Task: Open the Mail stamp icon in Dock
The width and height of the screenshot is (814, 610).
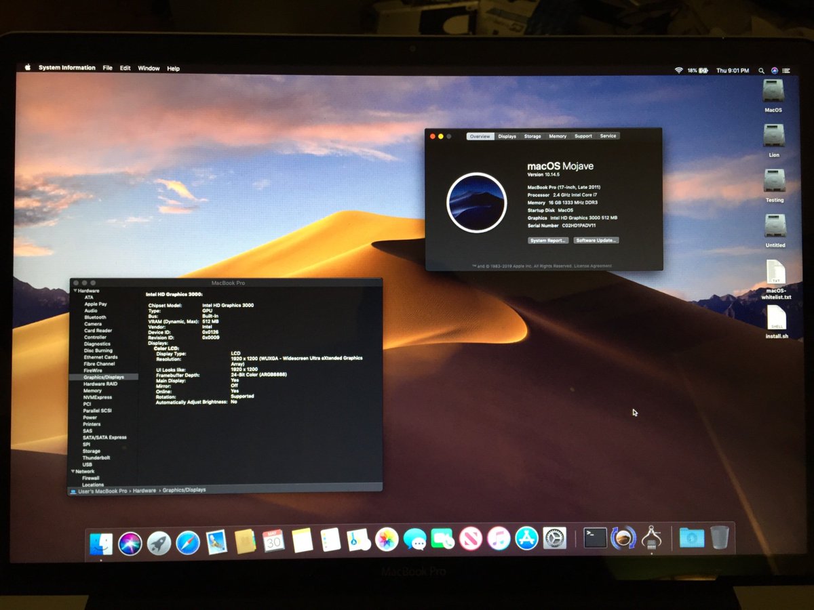Action: [x=216, y=542]
